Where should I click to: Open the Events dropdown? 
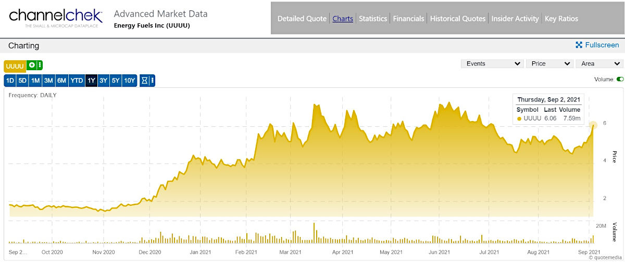[x=492, y=63]
